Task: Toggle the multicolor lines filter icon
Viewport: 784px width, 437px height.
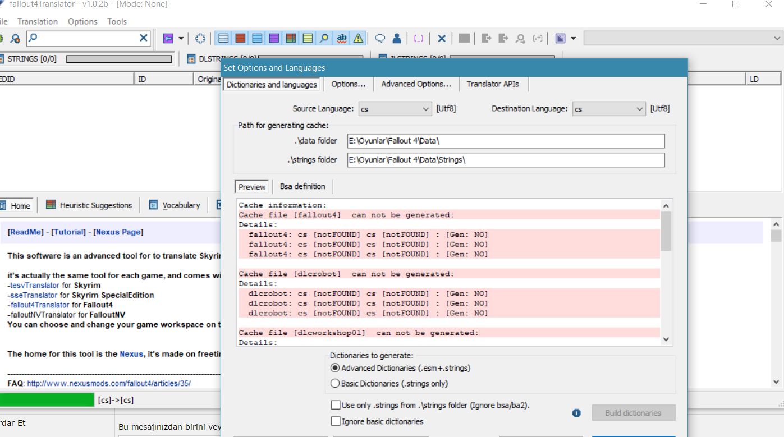Action: 291,38
